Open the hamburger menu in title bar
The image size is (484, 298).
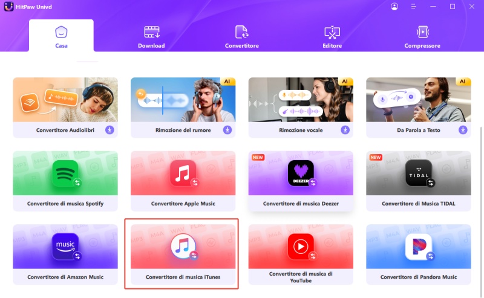click(x=414, y=7)
